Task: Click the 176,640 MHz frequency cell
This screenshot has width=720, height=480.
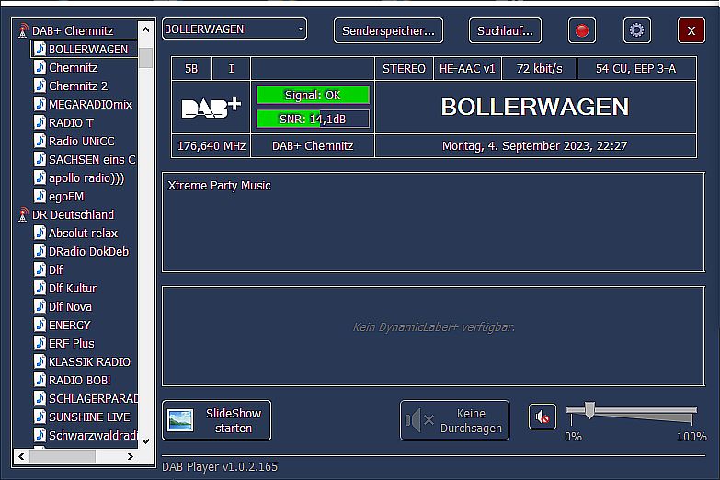Action: [211, 145]
